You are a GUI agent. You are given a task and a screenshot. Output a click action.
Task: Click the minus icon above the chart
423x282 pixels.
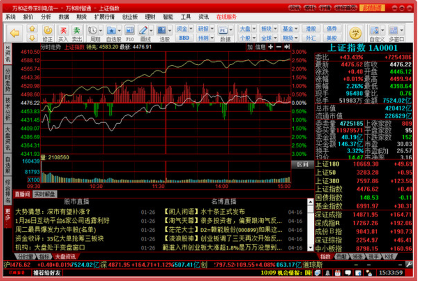coord(278,47)
